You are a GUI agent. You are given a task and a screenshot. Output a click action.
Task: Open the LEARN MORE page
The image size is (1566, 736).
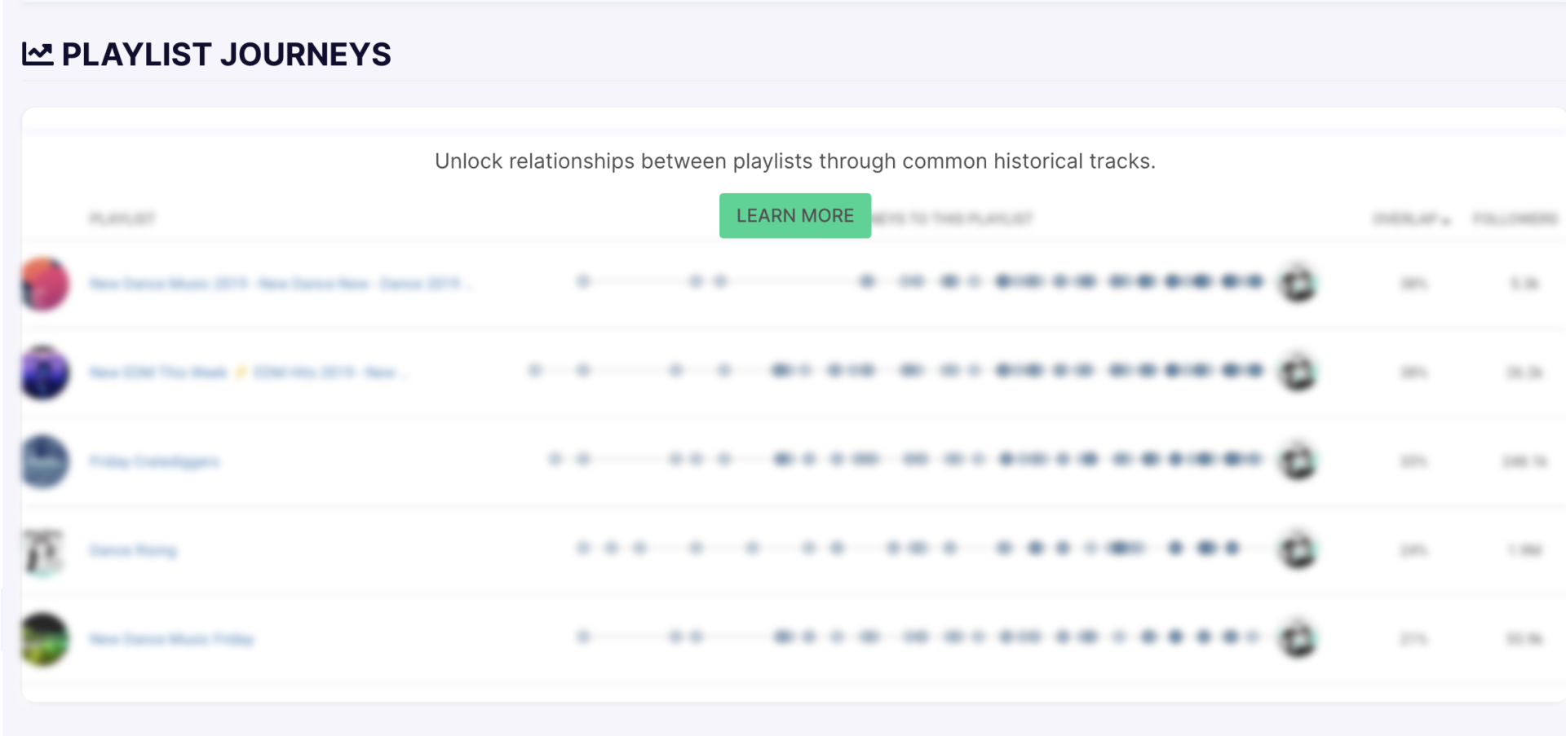pyautogui.click(x=794, y=215)
